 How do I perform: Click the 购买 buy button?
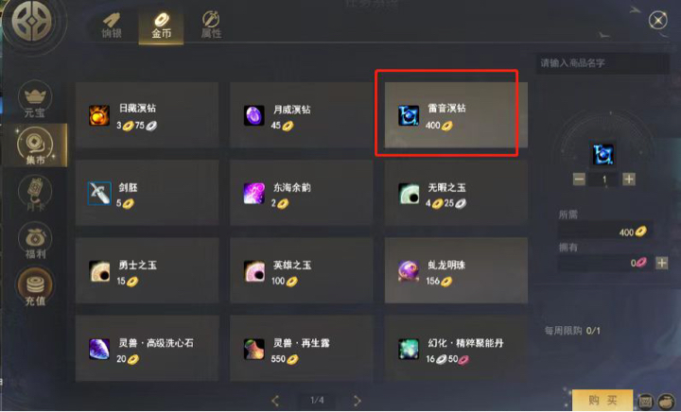tap(602, 400)
